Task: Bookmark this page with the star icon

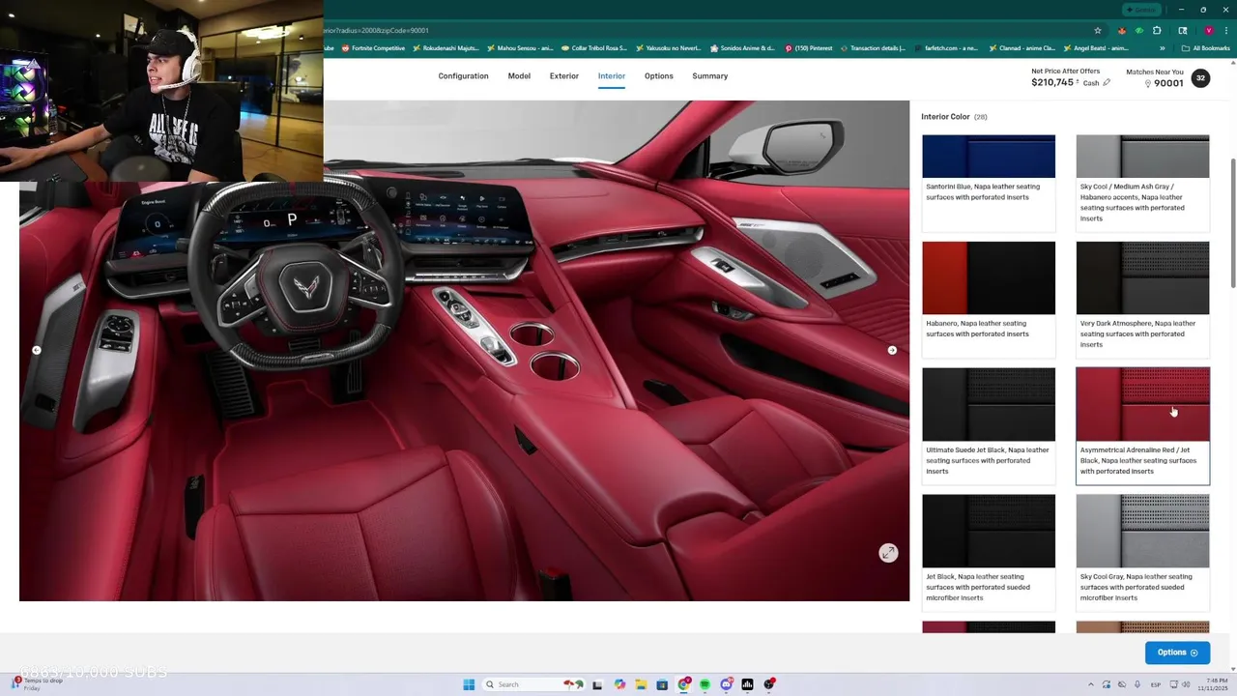Action: [x=1098, y=30]
